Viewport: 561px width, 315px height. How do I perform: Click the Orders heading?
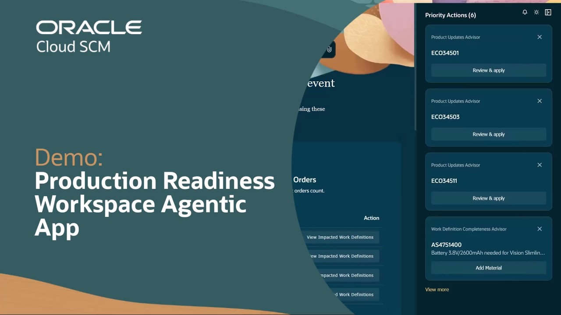(305, 180)
